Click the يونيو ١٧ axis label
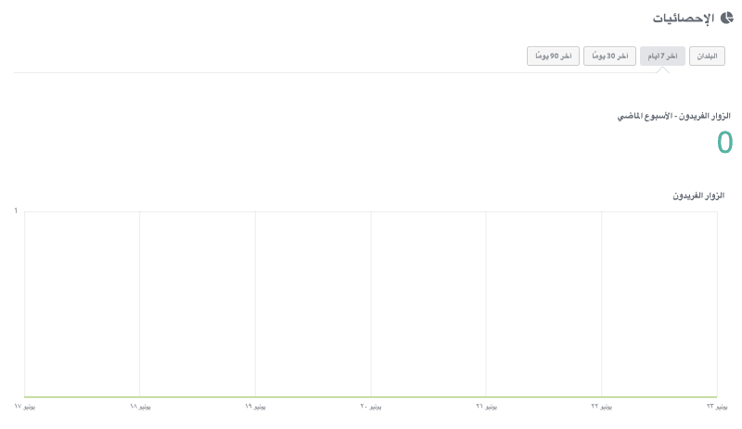This screenshot has height=429, width=742. point(25,406)
